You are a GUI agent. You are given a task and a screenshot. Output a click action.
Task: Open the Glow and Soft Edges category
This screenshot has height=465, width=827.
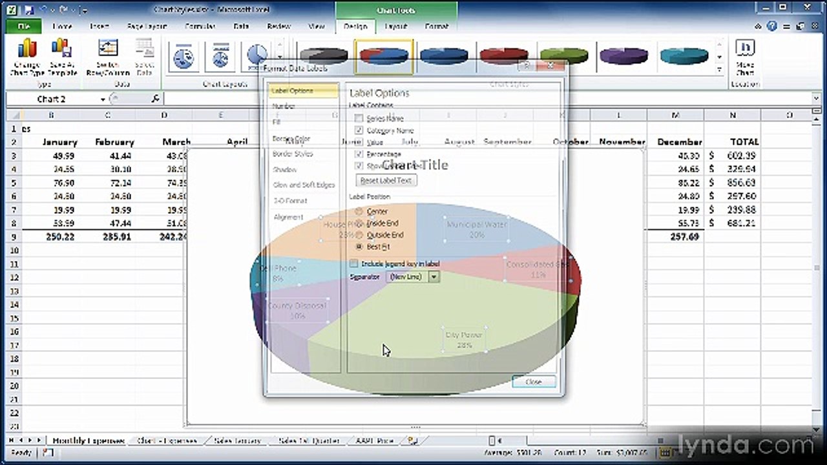(x=304, y=185)
